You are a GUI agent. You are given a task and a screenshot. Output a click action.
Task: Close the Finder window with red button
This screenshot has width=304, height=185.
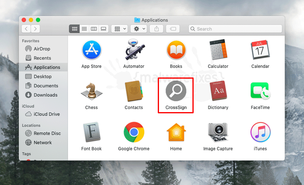tap(24, 20)
